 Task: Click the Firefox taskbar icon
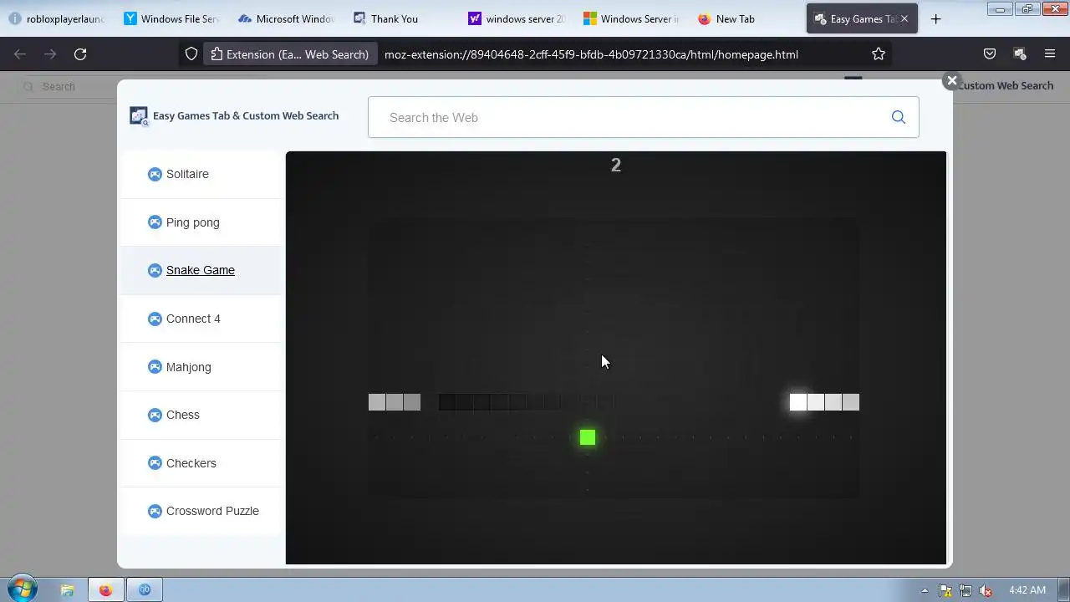coord(105,589)
